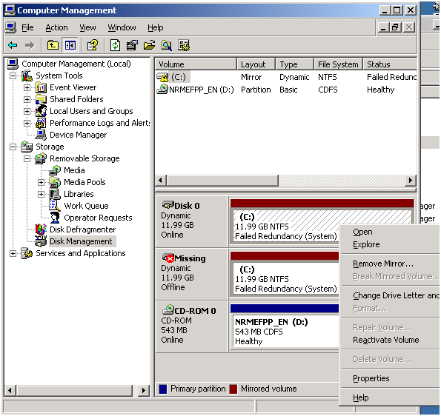Sort by the Status column header

[x=390, y=64]
